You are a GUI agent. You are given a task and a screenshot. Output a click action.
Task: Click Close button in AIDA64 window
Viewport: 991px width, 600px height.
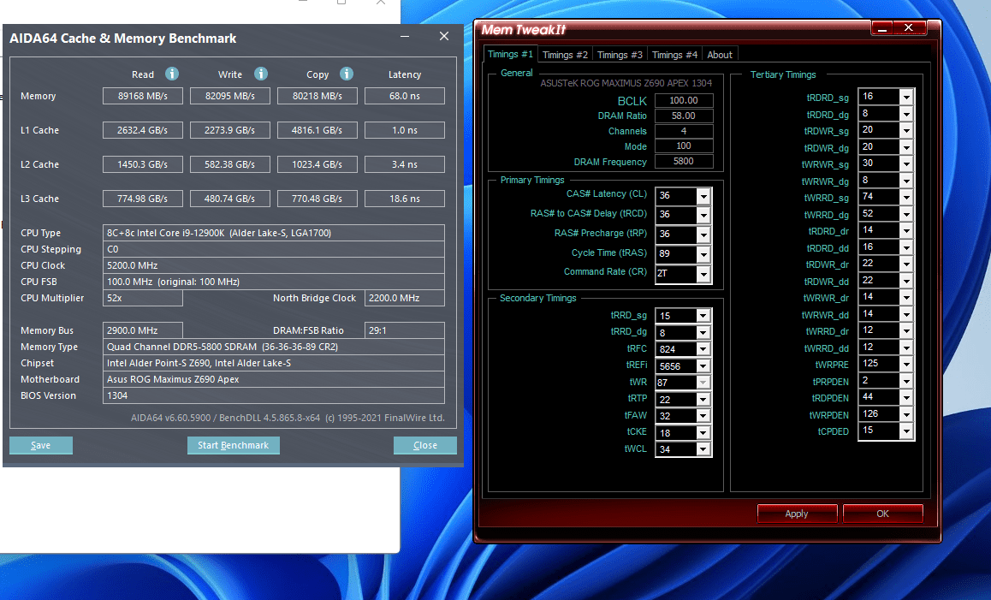click(424, 445)
